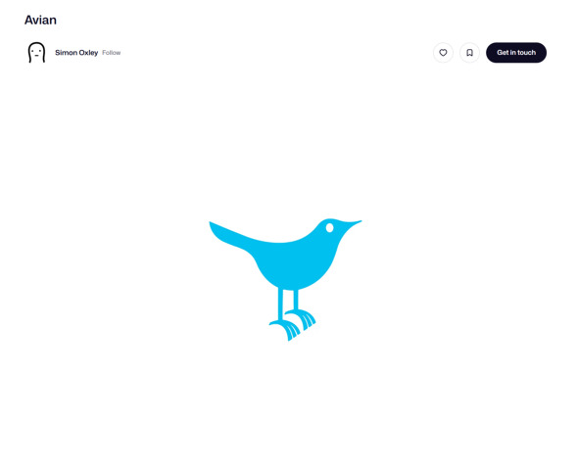The height and width of the screenshot is (468, 578).
Task: Click the bird's left leg
Action: pos(280,304)
